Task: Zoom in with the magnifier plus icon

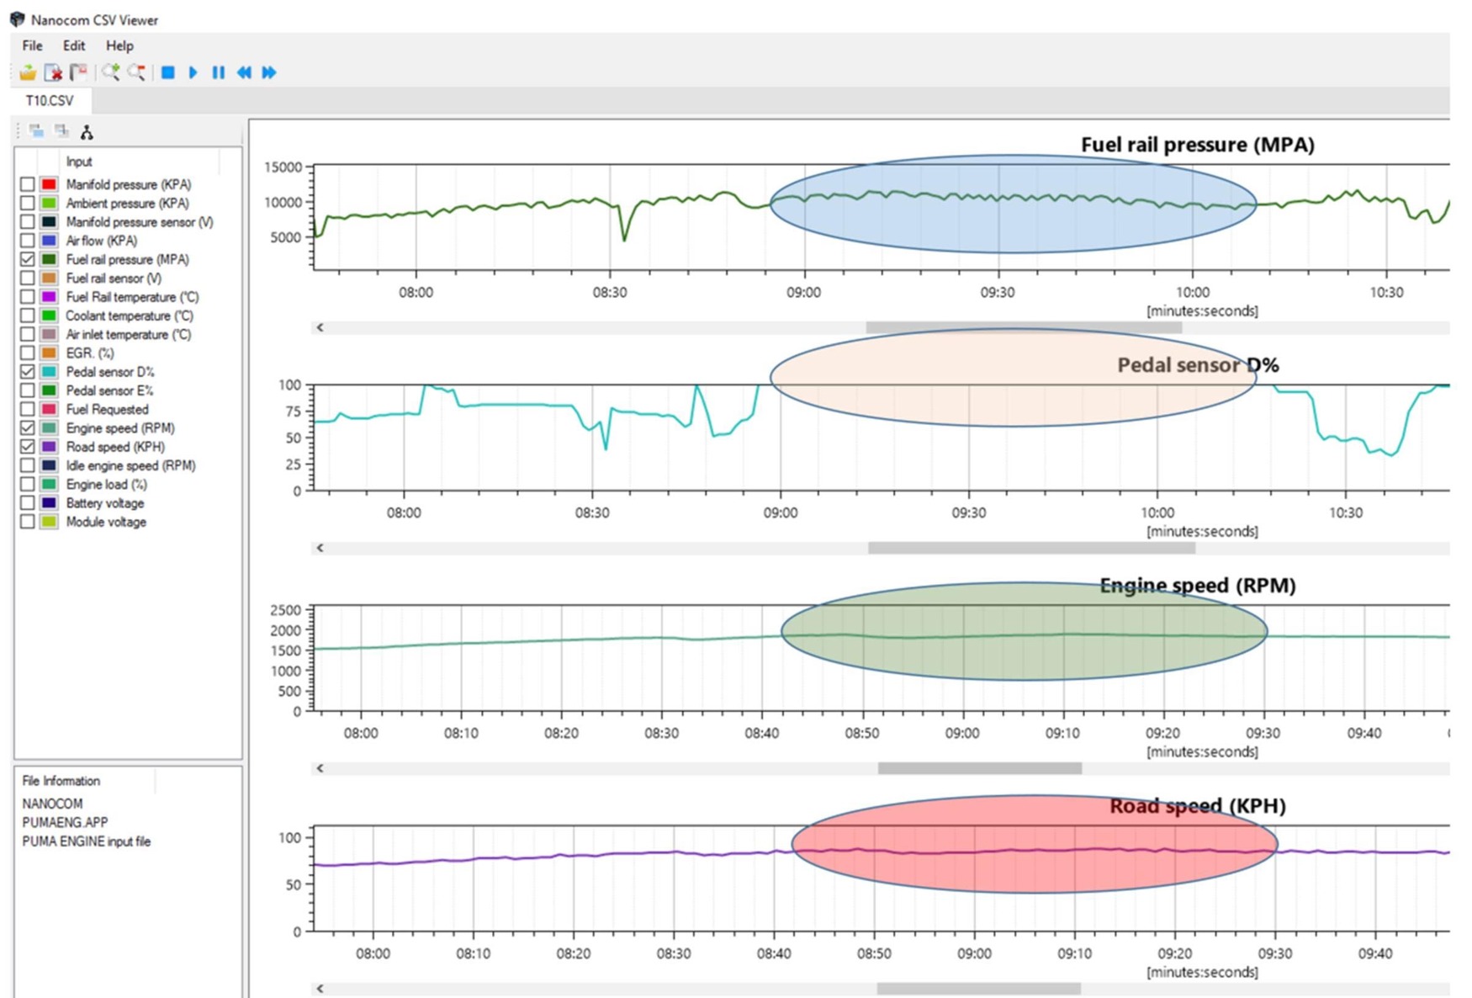Action: point(110,72)
